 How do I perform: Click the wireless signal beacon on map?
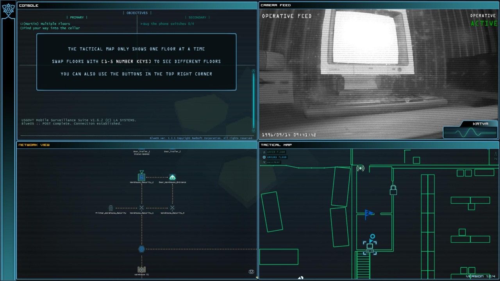360,168
